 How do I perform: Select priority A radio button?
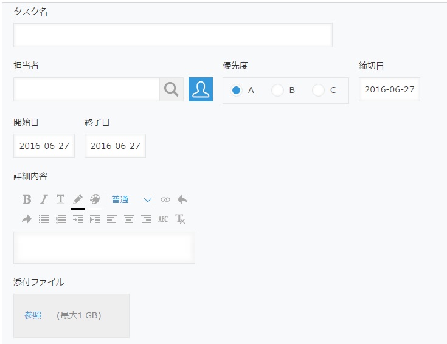click(x=236, y=91)
